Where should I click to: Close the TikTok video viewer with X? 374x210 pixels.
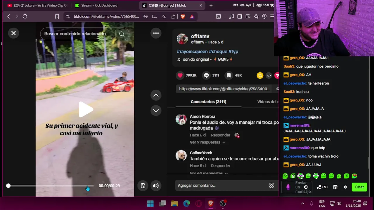(x=13, y=33)
